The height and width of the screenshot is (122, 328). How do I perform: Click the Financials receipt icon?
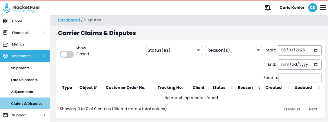point(5,33)
